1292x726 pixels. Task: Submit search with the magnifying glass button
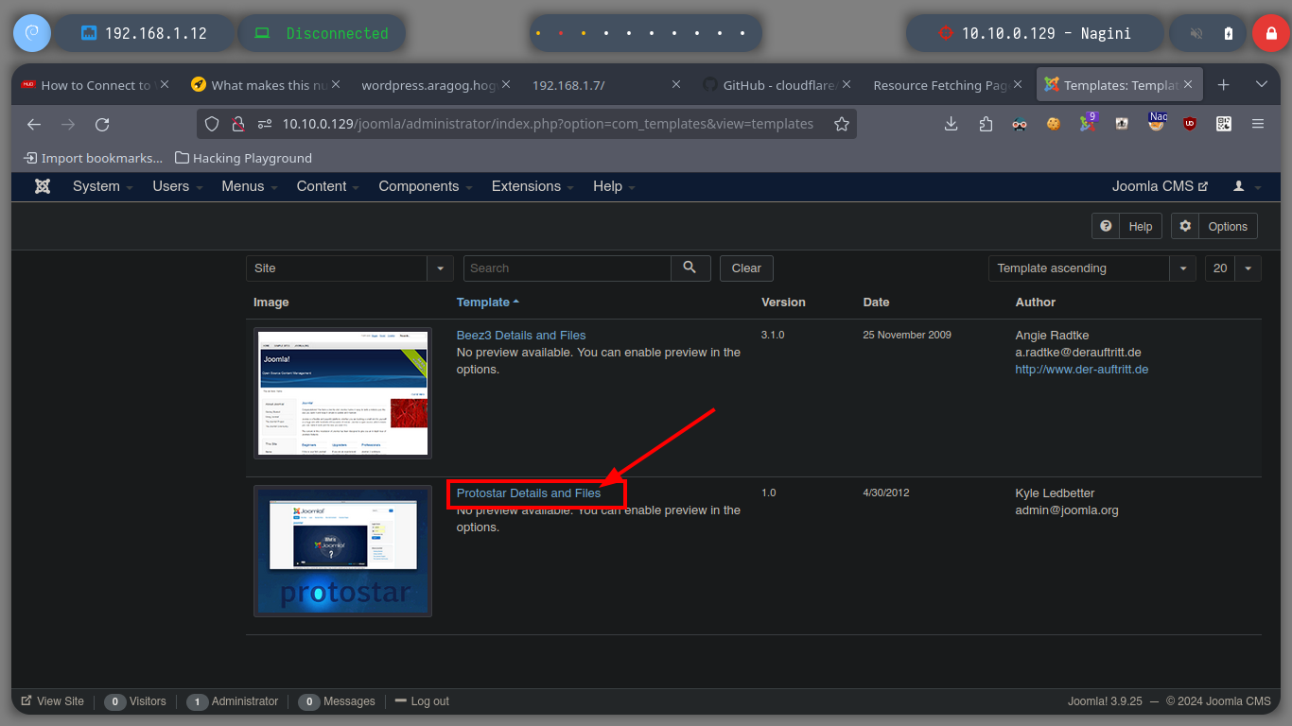coord(690,268)
